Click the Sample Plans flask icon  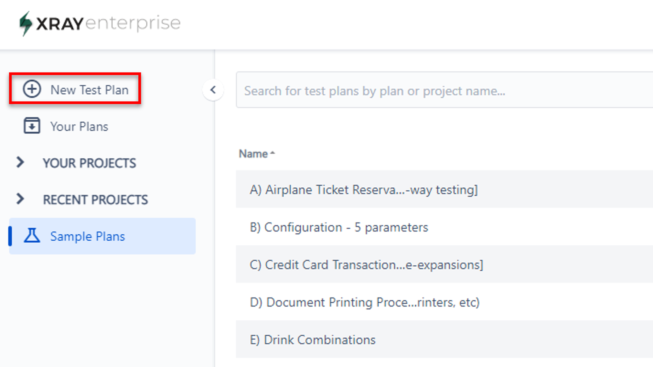32,235
